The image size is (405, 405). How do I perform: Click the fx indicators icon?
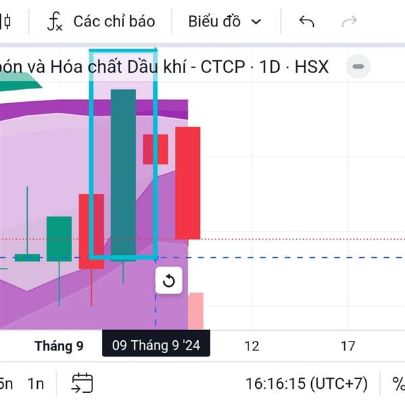tap(55, 22)
